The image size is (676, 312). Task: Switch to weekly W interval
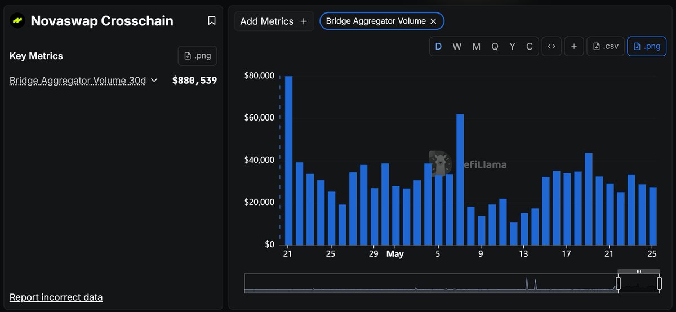(457, 46)
